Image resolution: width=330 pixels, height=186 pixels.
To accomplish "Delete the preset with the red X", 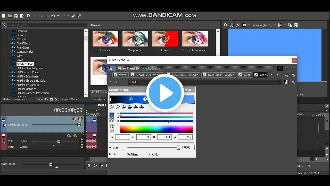I will pyautogui.click(x=293, y=82).
